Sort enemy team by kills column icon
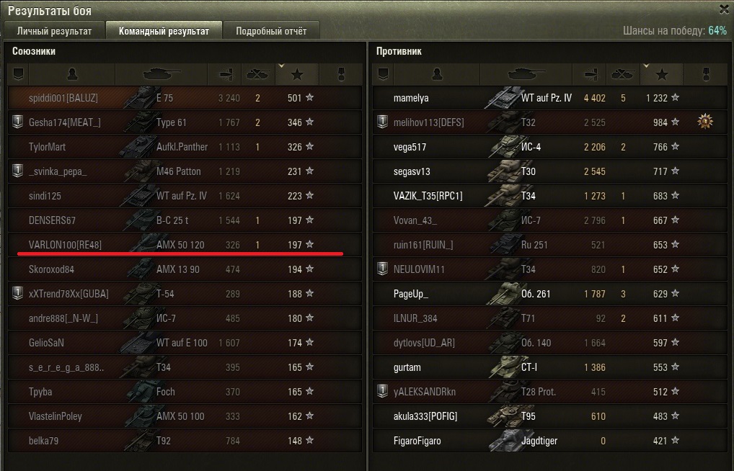The image size is (734, 471). click(622, 74)
